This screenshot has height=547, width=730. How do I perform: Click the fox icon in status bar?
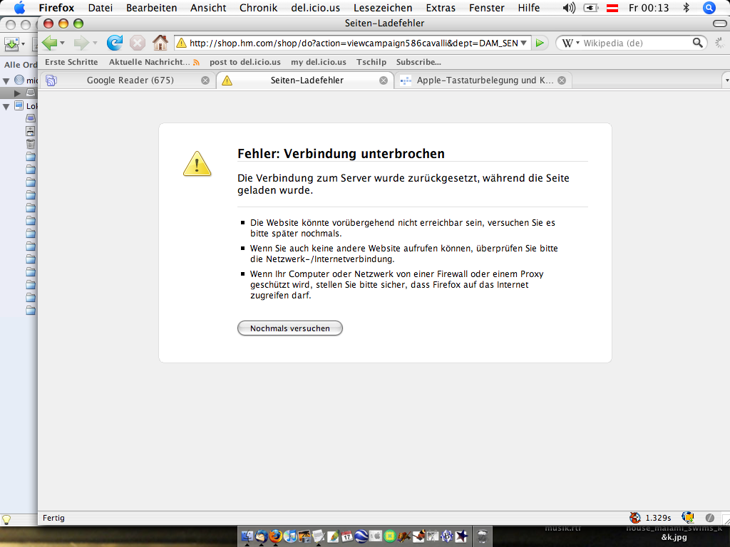[634, 518]
